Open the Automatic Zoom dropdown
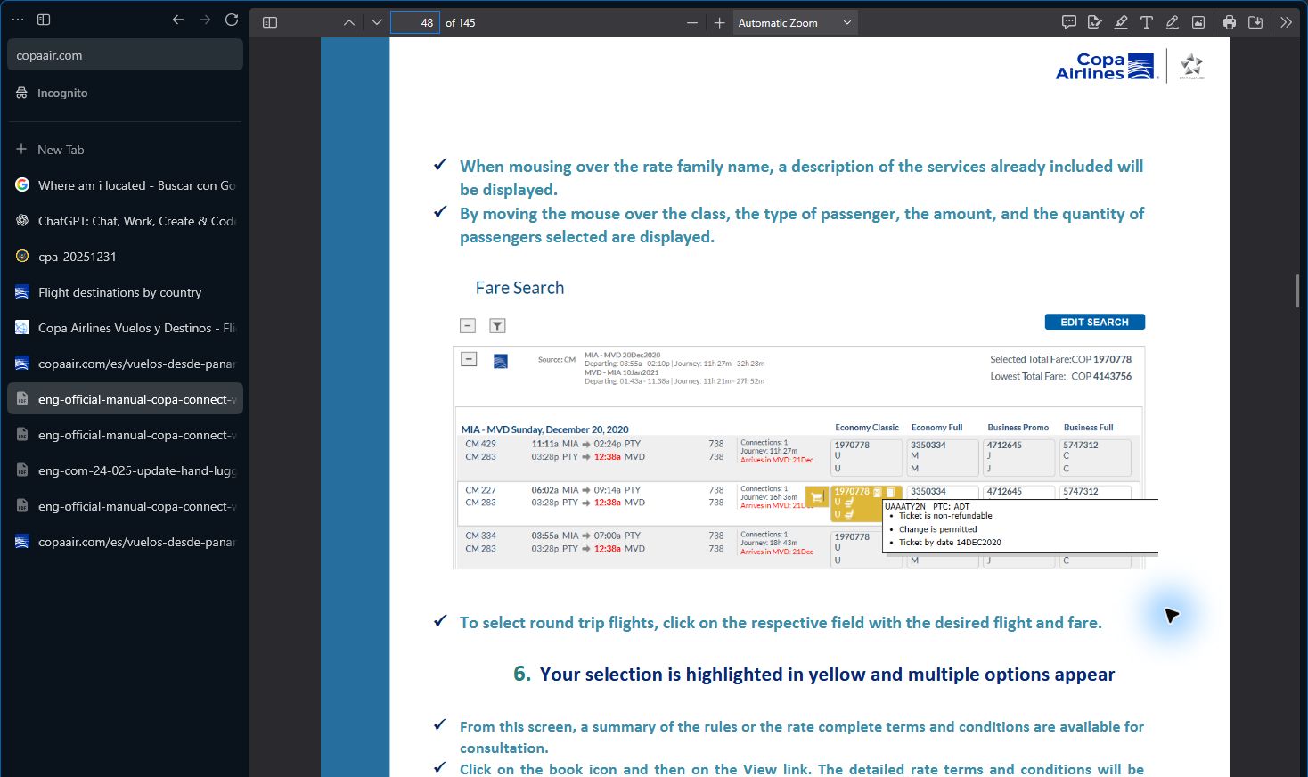The width and height of the screenshot is (1308, 777). coord(795,22)
